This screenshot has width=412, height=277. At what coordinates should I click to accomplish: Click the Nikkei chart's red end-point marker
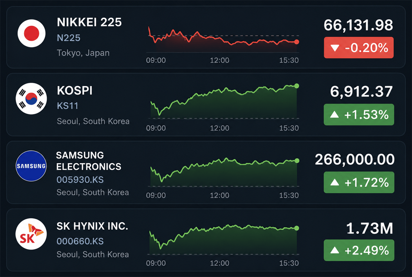coord(297,42)
